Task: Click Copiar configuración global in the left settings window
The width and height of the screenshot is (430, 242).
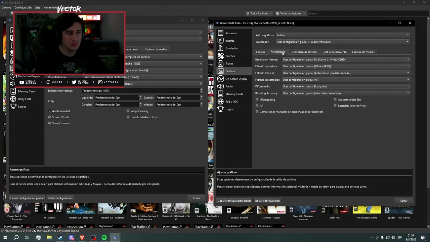Action: (x=27, y=198)
